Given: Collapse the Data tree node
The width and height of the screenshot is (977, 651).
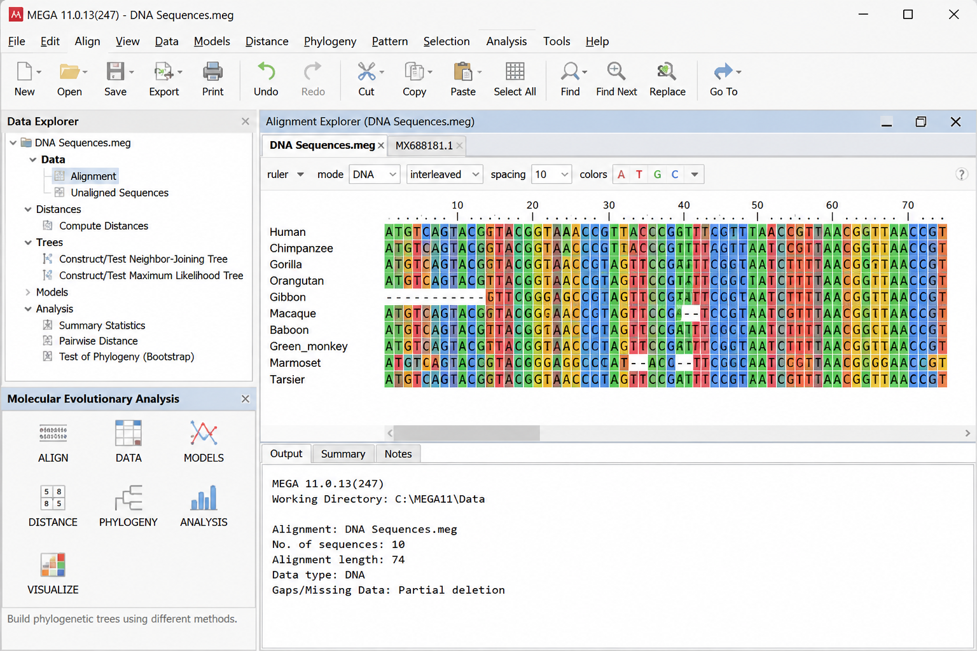Looking at the screenshot, I should coord(32,160).
